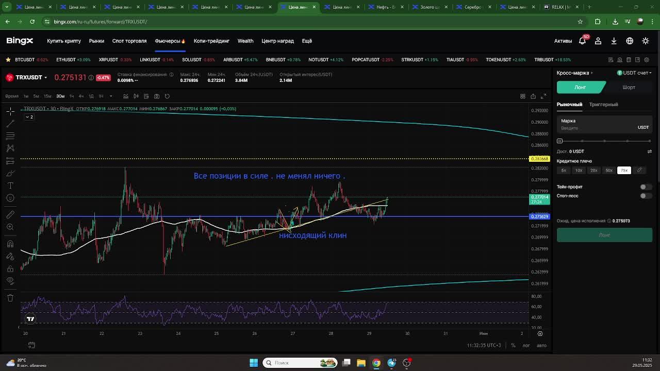Open chart layout grid icon
This screenshot has width=660, height=371.
click(523, 96)
